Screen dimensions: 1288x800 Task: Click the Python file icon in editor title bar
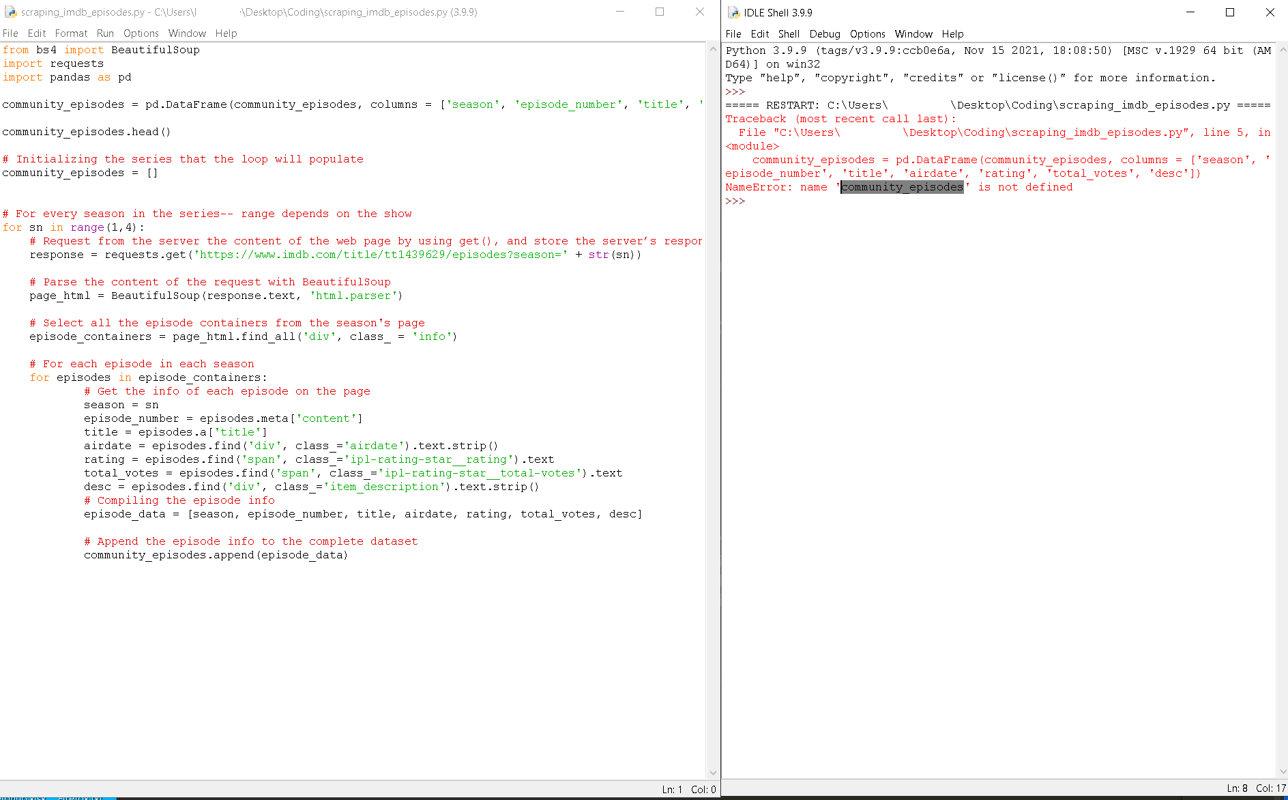[x=10, y=12]
